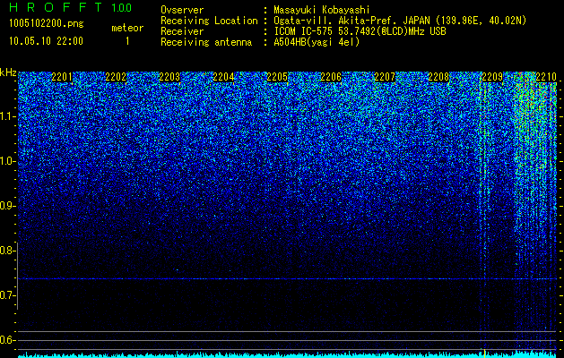Click the Ovserver field label
Image resolution: width=564 pixels, height=358 pixels.
click(182, 10)
